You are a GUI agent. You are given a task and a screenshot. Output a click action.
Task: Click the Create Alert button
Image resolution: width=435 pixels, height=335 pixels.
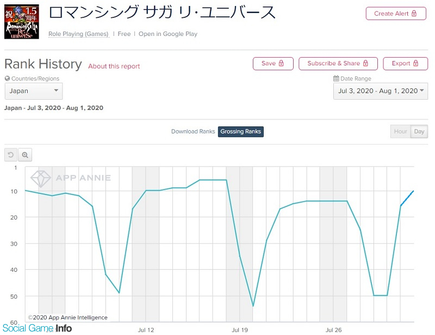tap(396, 13)
